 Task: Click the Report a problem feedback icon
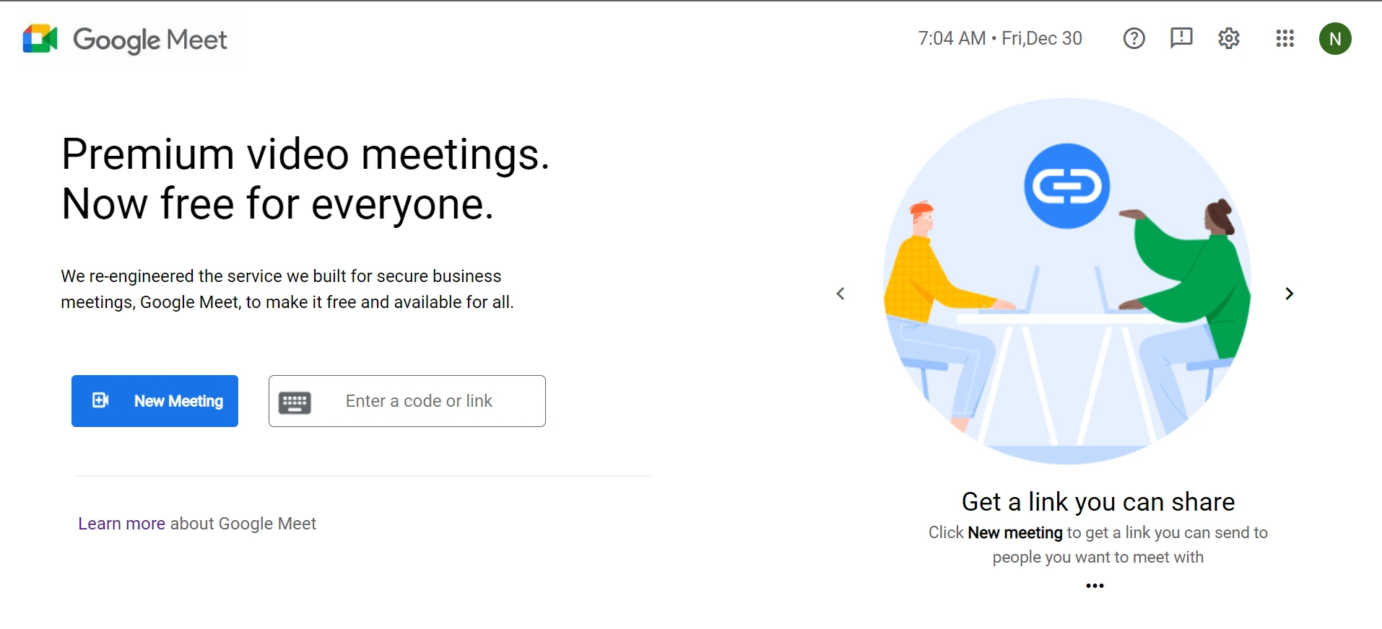pos(1181,38)
